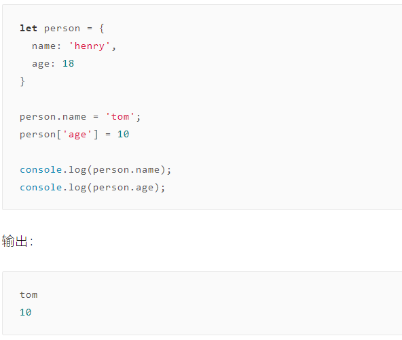
Task: Click the 'age' bracket key string
Action: coord(77,135)
